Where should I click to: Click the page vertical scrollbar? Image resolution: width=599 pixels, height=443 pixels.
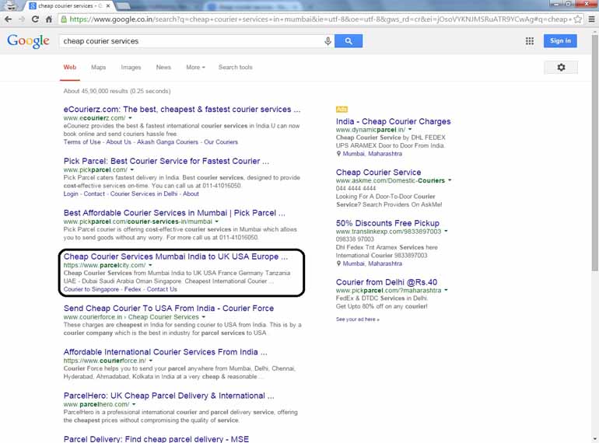(595, 152)
